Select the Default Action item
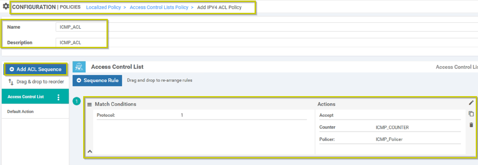 click(35, 112)
